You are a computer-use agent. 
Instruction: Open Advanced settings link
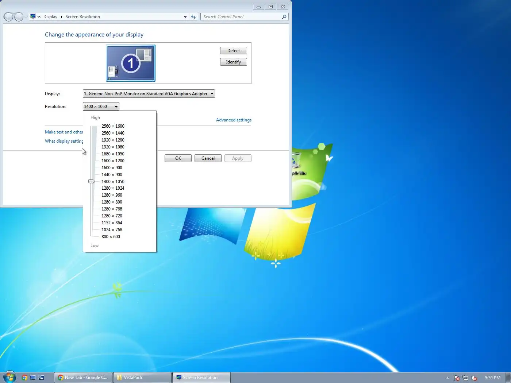click(x=234, y=120)
